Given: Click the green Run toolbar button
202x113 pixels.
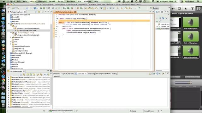Looking at the screenshot, I should [68, 8].
